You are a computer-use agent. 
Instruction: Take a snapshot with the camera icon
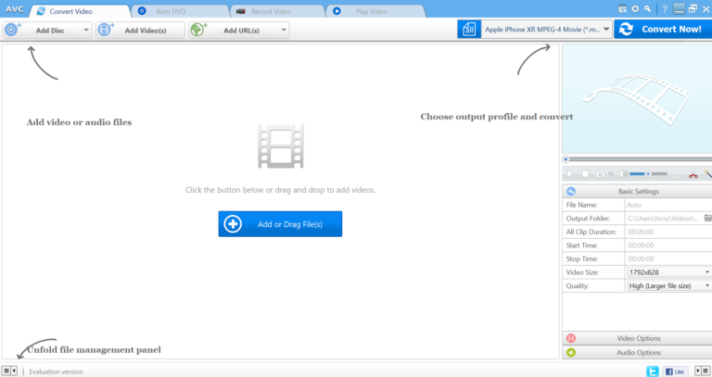[601, 173]
